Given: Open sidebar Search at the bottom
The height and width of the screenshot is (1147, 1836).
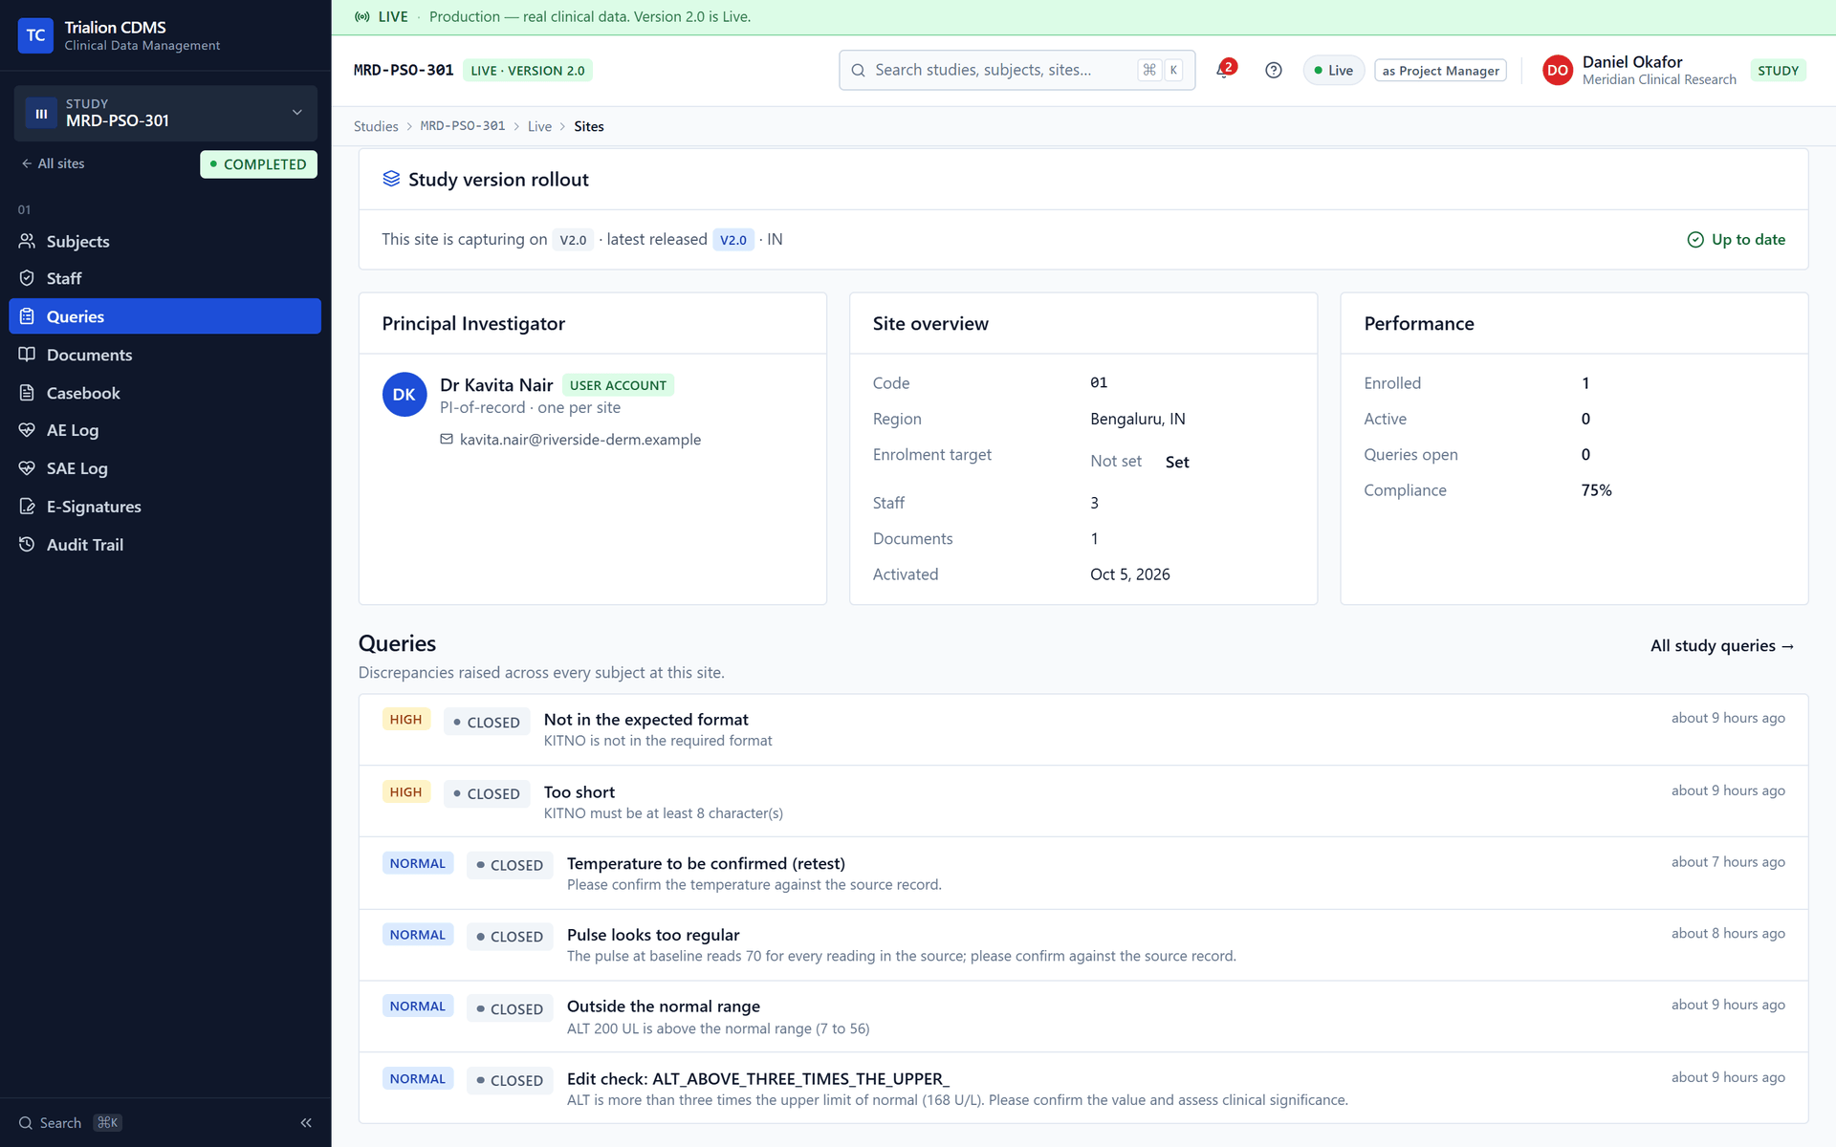Looking at the screenshot, I should [71, 1123].
